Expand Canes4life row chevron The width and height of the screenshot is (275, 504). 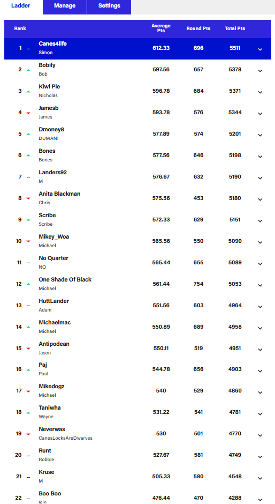click(260, 49)
